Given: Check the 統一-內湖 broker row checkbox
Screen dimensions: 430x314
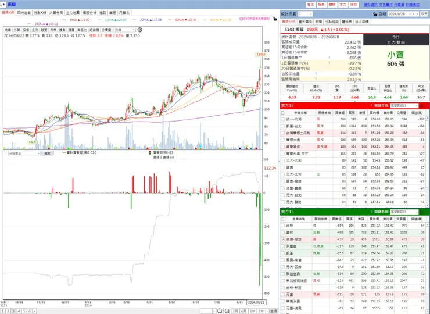Looking at the screenshot, I should point(283,119).
